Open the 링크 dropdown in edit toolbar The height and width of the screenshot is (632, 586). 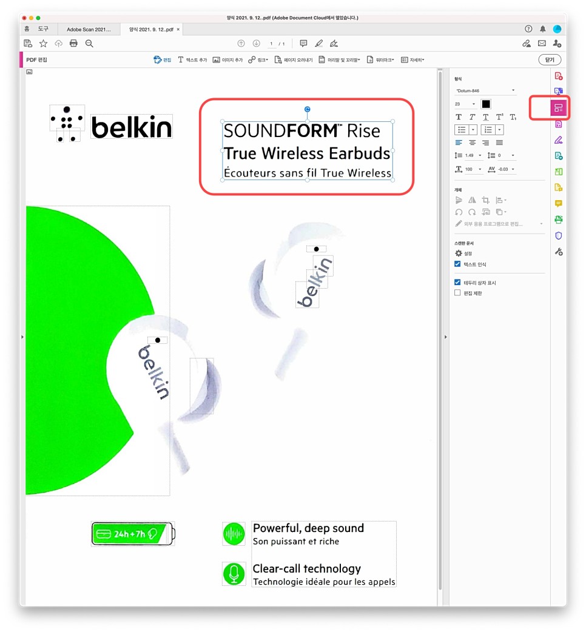258,60
